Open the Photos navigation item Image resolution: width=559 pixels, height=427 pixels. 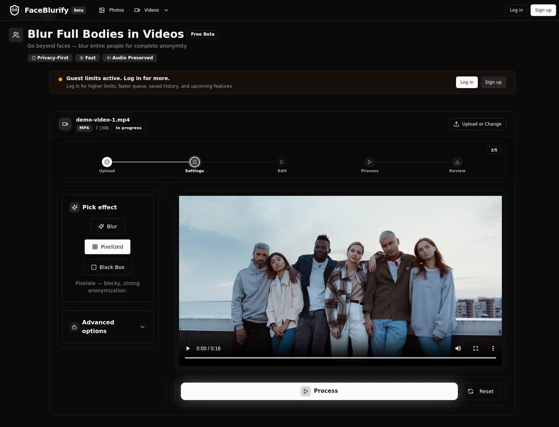(x=111, y=10)
